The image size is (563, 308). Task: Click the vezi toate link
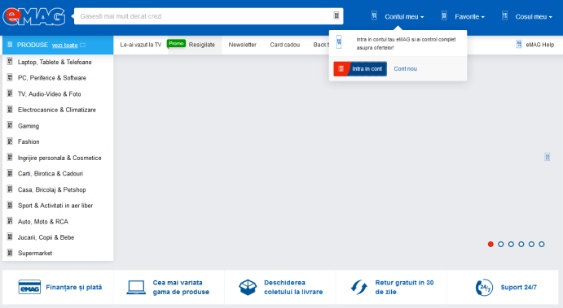click(x=64, y=46)
